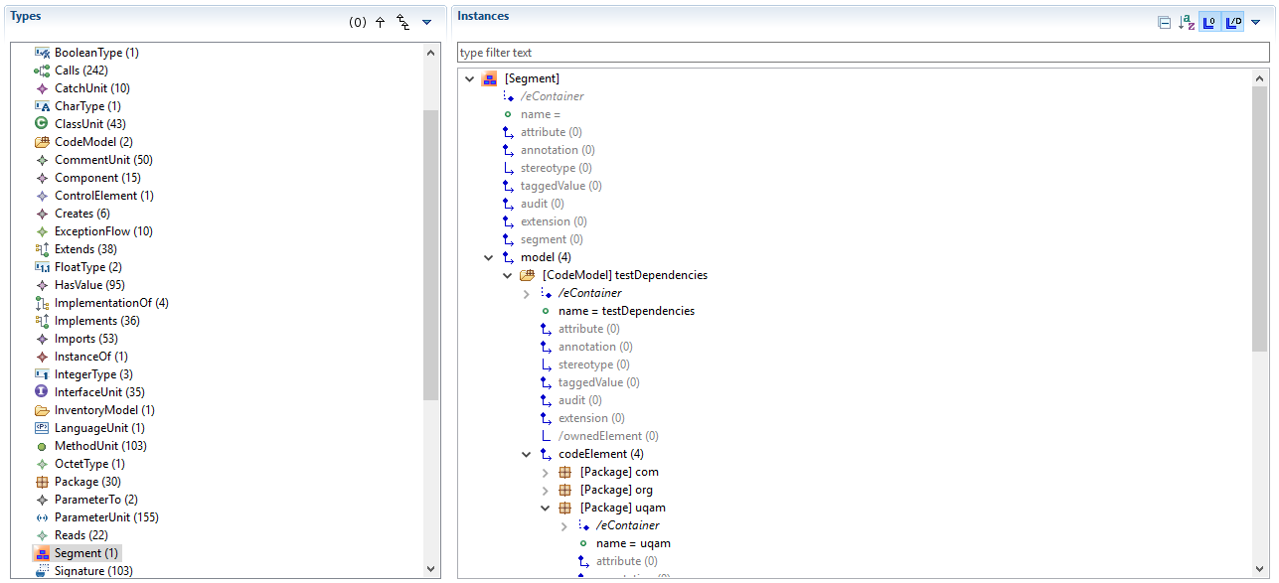The width and height of the screenshot is (1279, 583).
Task: Open the Types panel view menu dropdown
Action: (426, 22)
